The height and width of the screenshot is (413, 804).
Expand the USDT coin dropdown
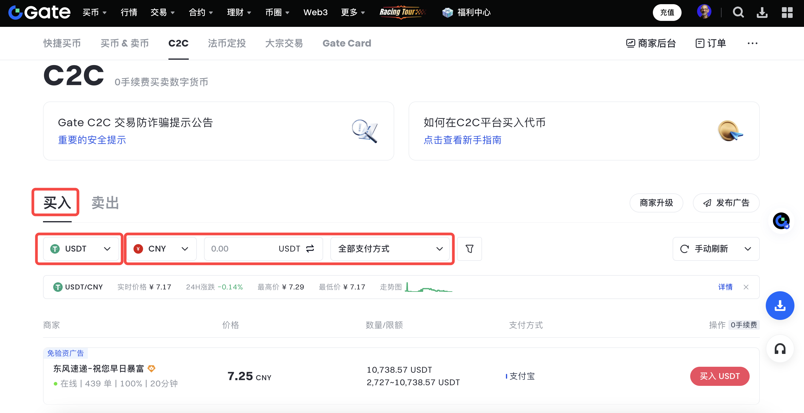click(x=81, y=249)
